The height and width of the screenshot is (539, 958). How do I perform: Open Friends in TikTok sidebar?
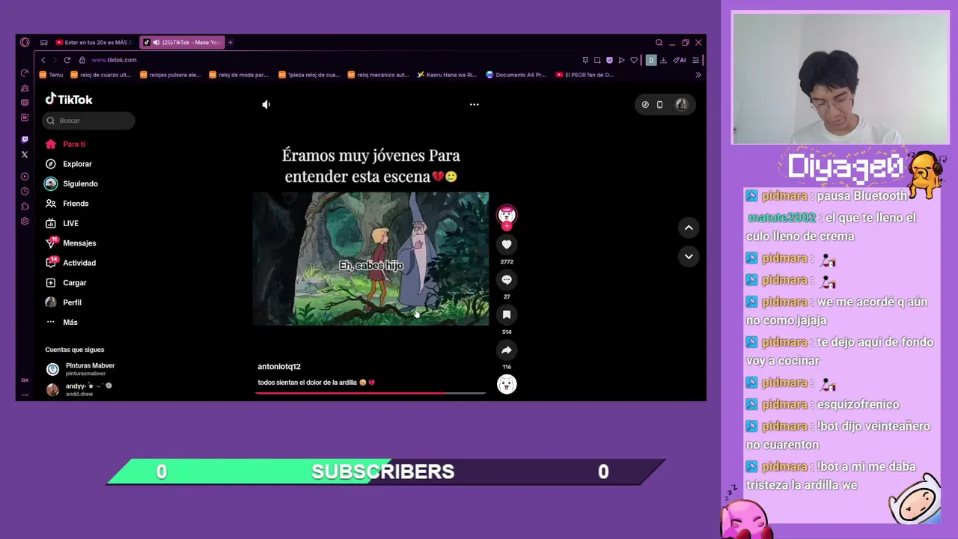(x=67, y=204)
